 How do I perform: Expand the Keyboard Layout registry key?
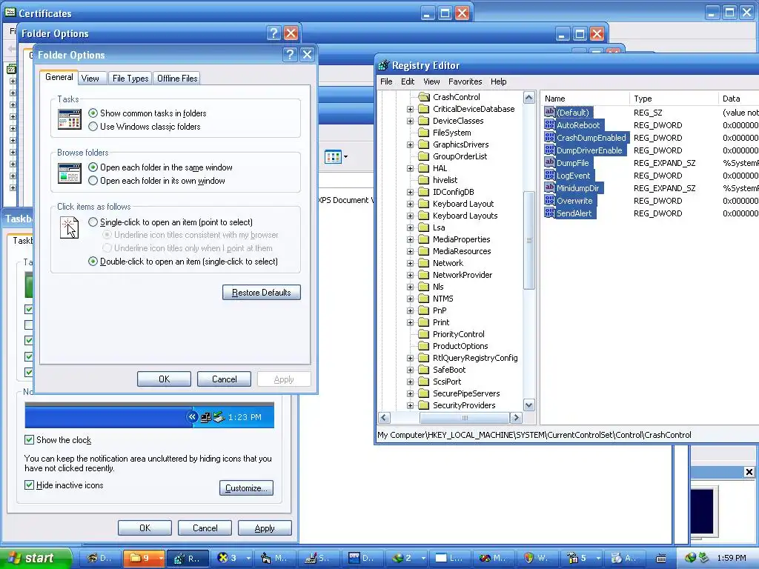410,204
